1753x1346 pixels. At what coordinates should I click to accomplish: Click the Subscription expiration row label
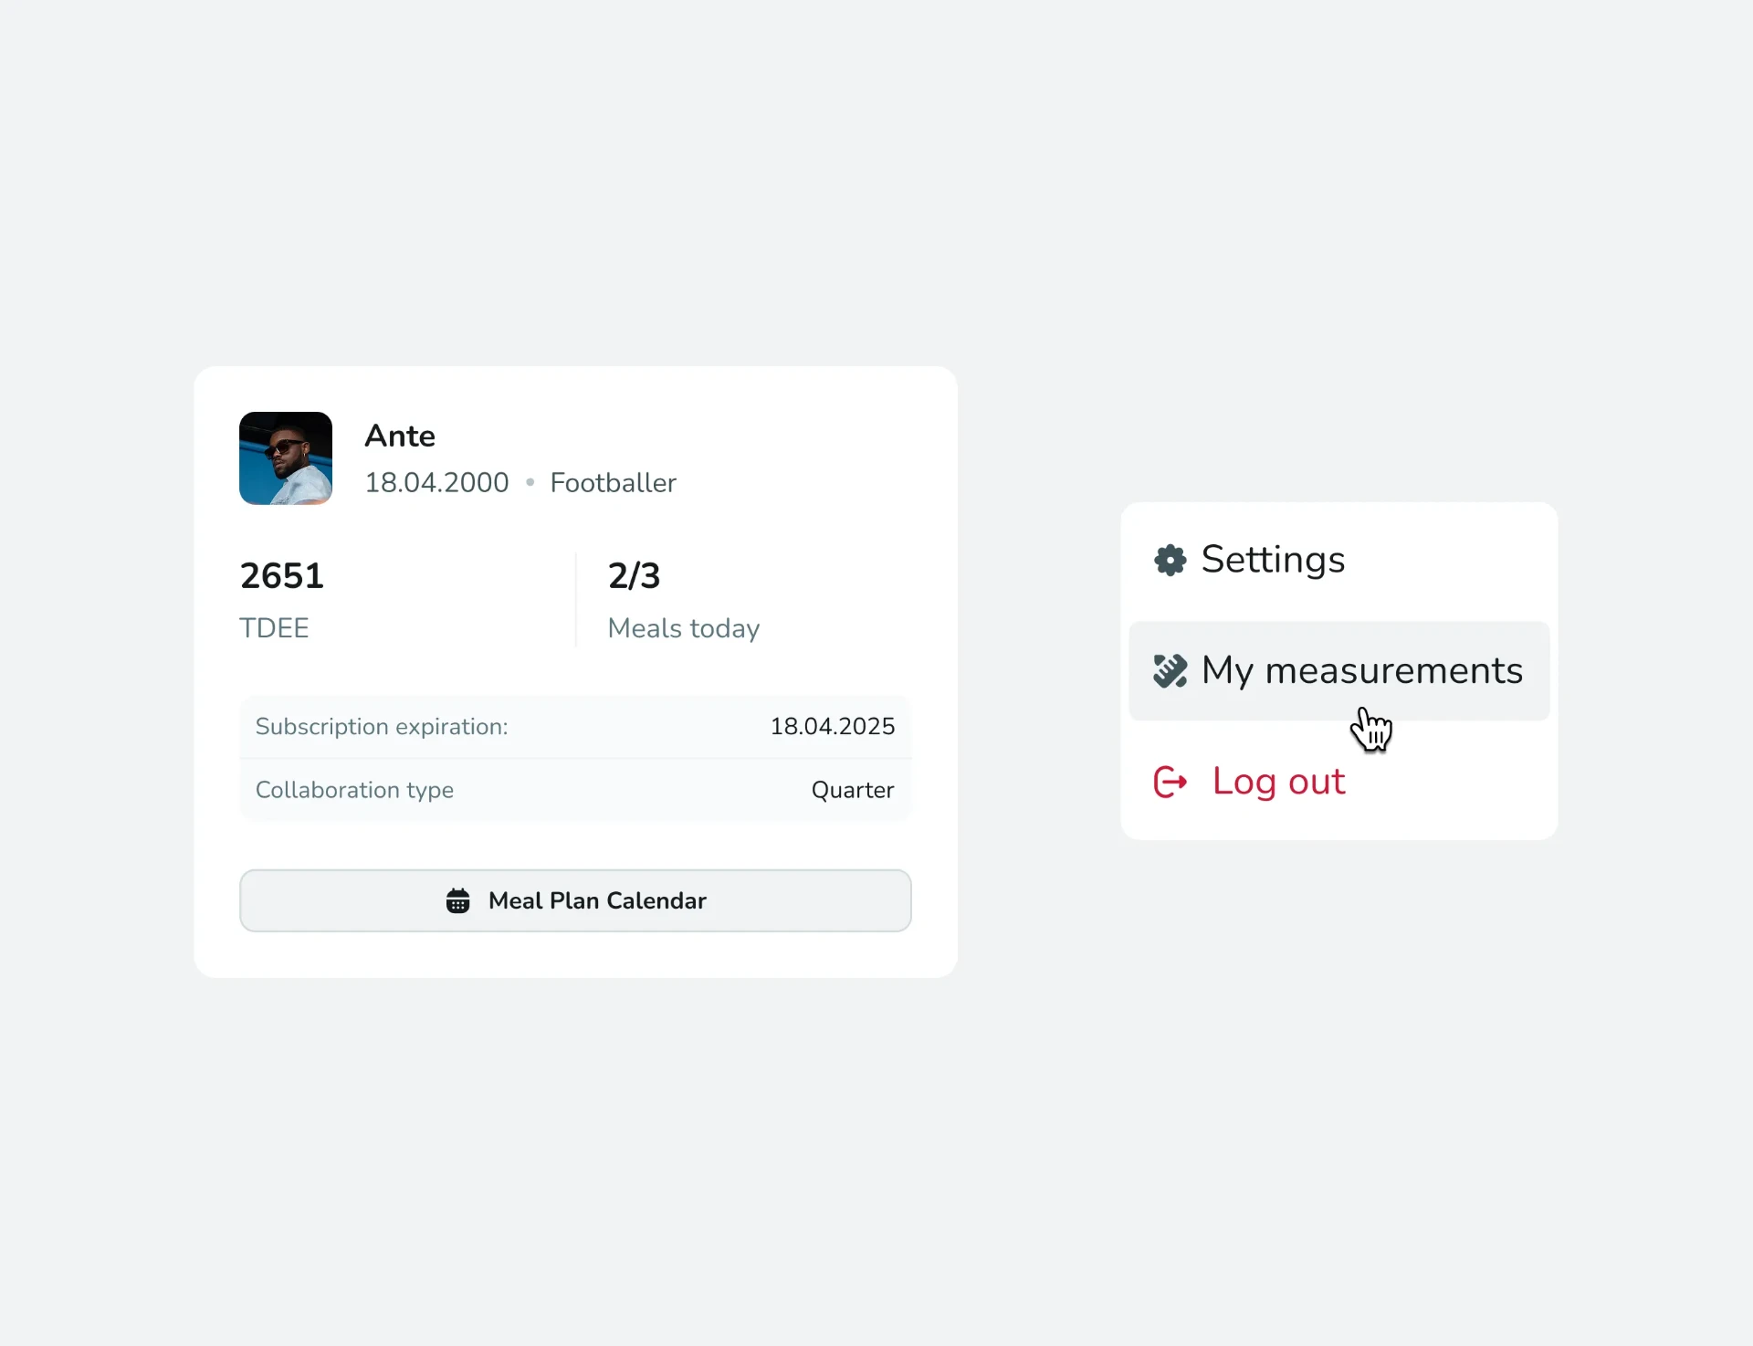382,727
